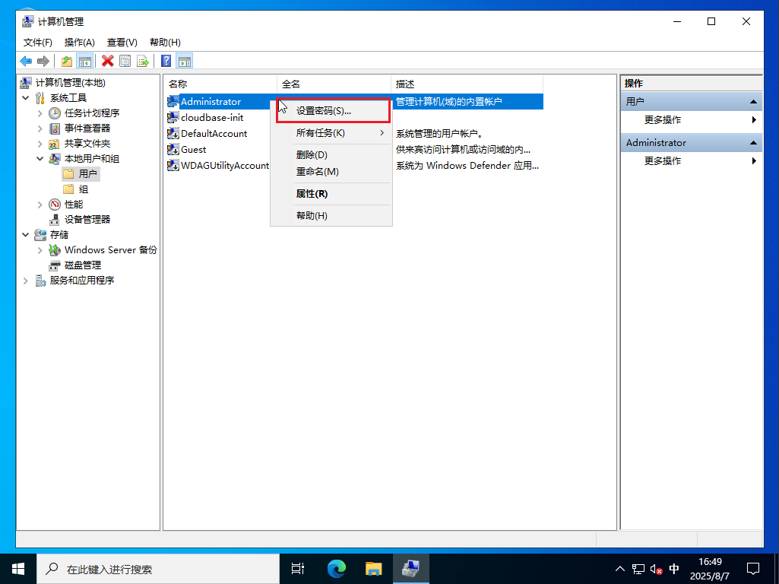The image size is (779, 584).
Task: Sort by the 全名 column header
Action: 334,84
